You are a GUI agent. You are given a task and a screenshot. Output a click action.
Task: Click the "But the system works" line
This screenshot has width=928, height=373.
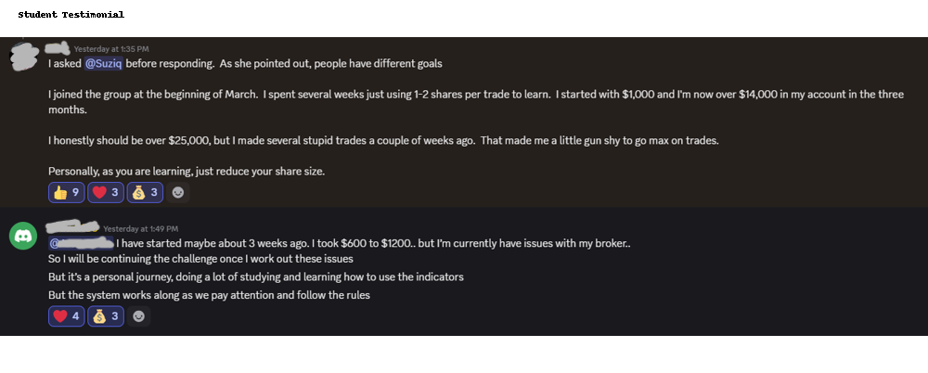tap(209, 295)
